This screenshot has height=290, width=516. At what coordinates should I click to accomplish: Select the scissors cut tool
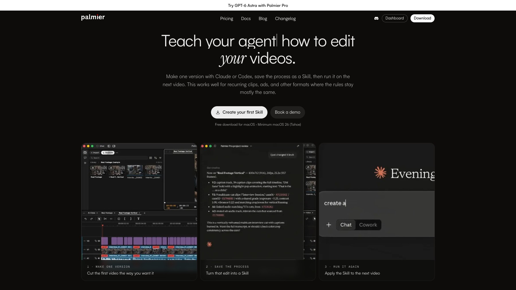pyautogui.click(x=105, y=219)
